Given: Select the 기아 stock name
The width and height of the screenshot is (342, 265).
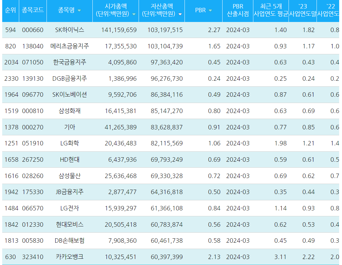Looking at the screenshot, I should 69,127.
